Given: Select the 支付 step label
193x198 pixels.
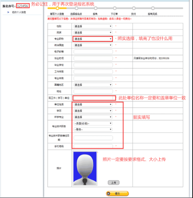Looking at the screenshot, I should 134,14.
